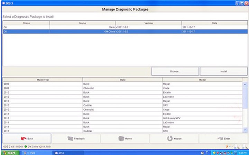Screen dimensions: 249x155
Task: Sort by the Version column header
Action: [x=148, y=23]
